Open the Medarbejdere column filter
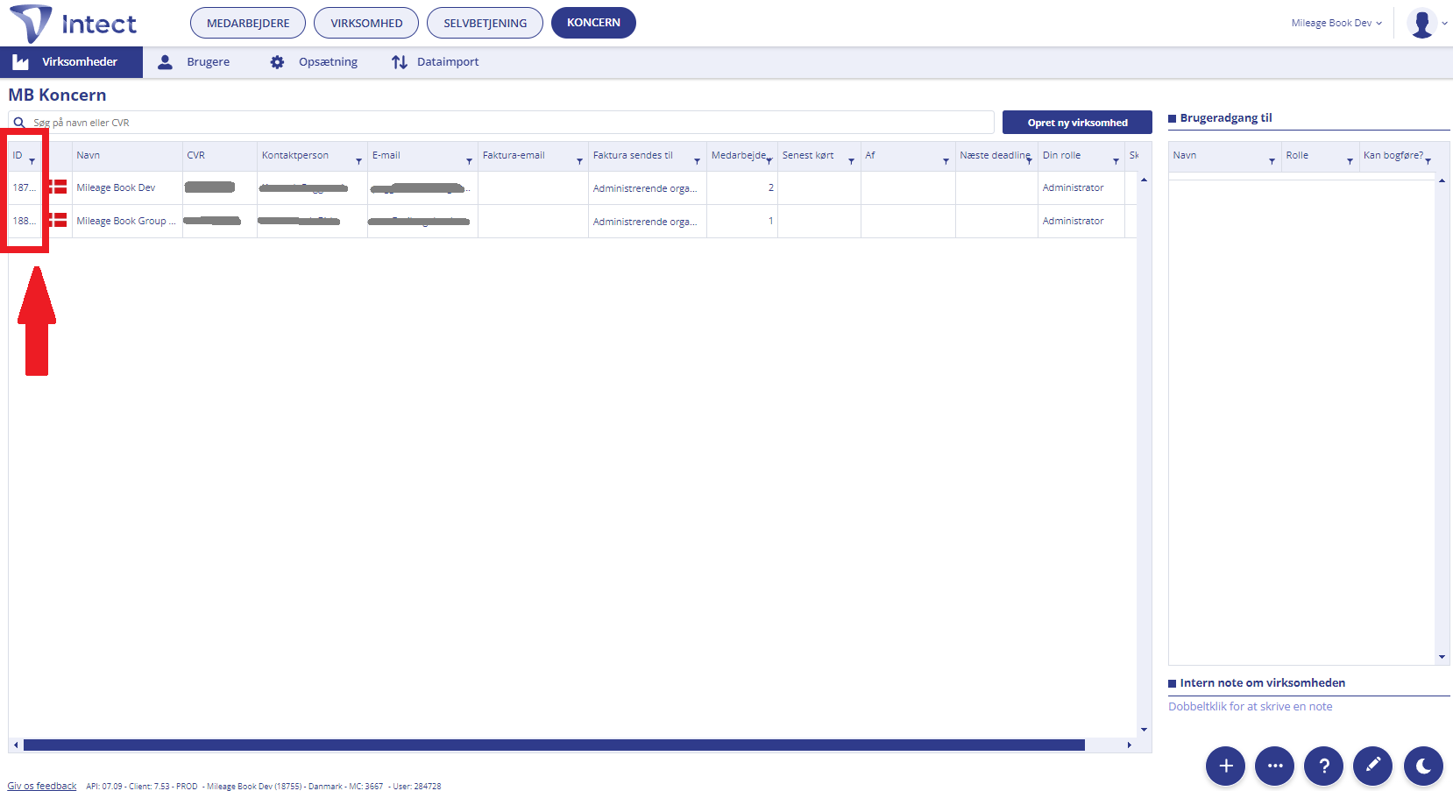The width and height of the screenshot is (1453, 791). (769, 161)
